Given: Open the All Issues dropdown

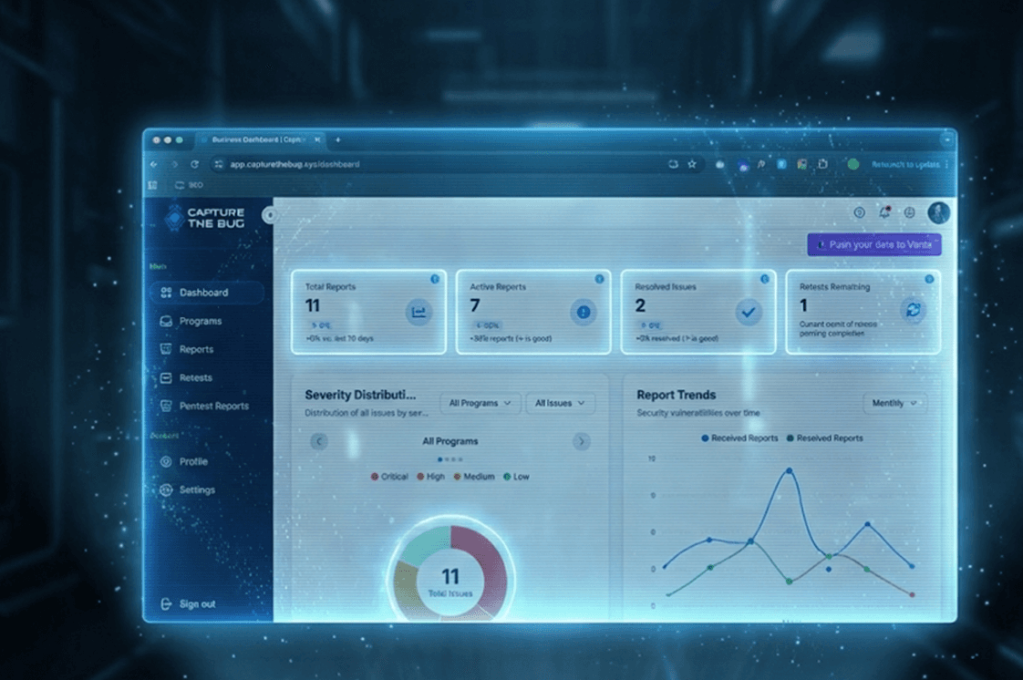Looking at the screenshot, I should click(560, 404).
